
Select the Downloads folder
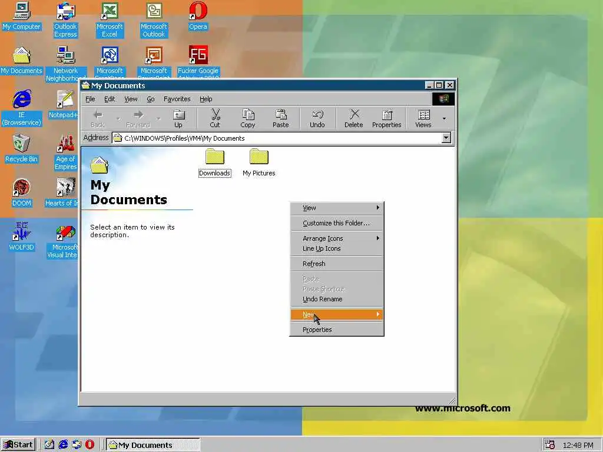pyautogui.click(x=214, y=163)
